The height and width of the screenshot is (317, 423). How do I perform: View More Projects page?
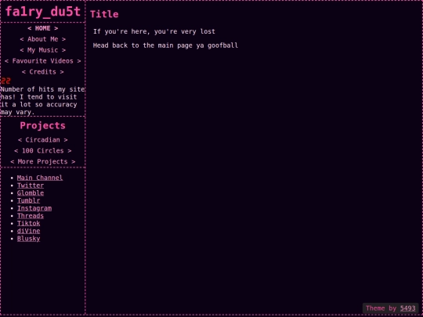[42, 161]
